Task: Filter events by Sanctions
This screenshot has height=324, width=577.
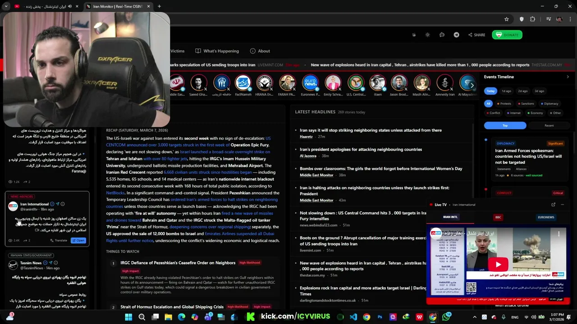Action: pos(526,103)
